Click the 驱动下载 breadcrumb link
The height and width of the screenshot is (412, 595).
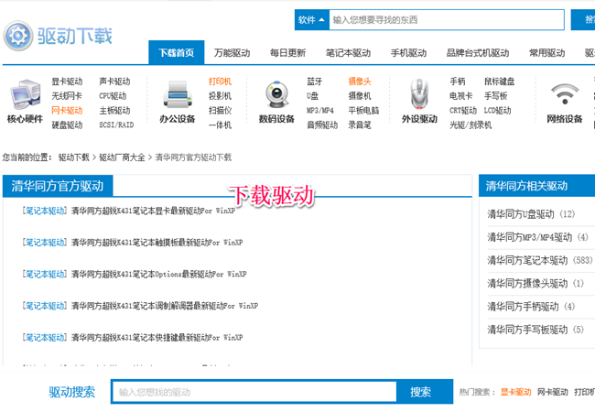[x=73, y=157]
